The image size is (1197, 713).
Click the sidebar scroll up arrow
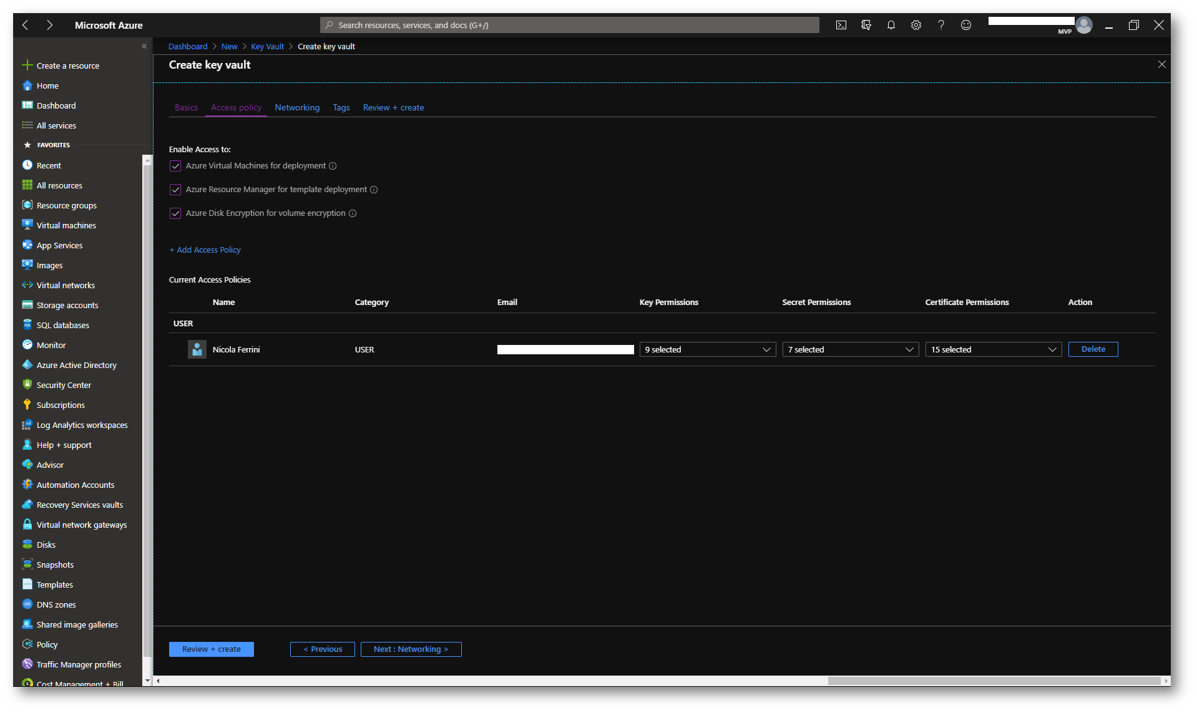(x=147, y=160)
